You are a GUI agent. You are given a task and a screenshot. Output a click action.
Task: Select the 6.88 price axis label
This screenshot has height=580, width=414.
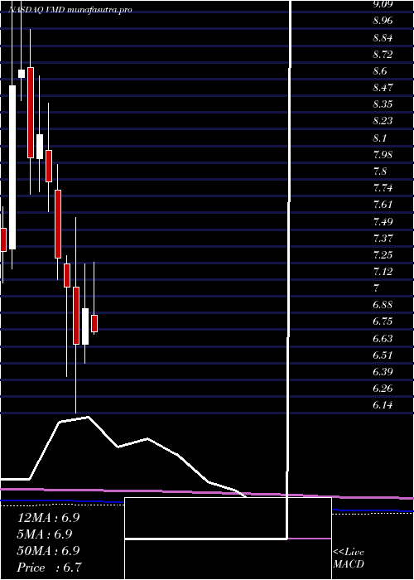(383, 305)
